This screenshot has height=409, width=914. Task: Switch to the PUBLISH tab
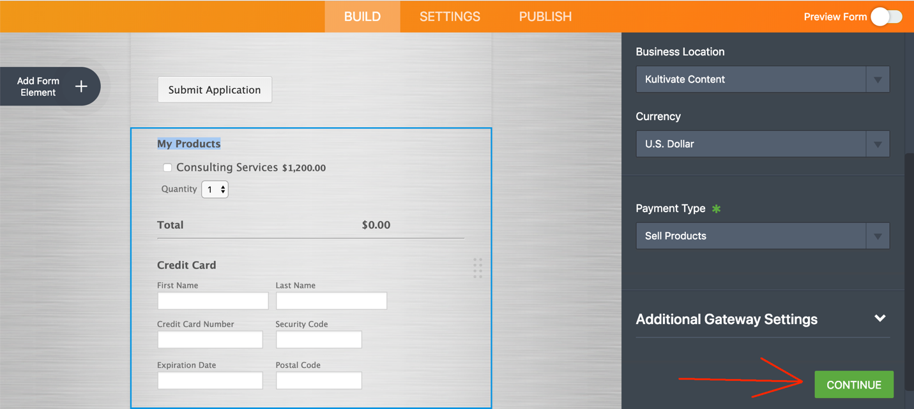tap(545, 17)
